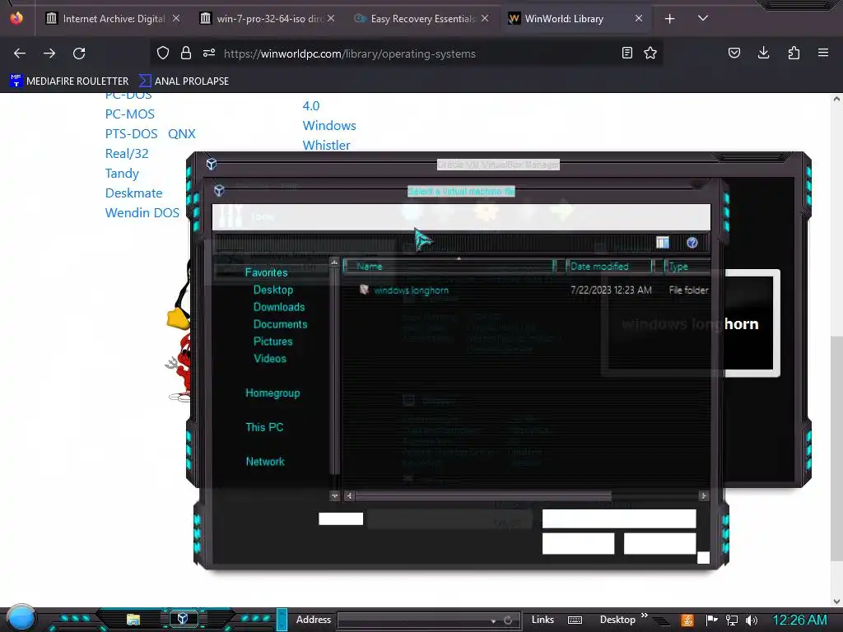Click the windows longhorn folder icon
Screen dimensions: 843x632
(x=364, y=290)
